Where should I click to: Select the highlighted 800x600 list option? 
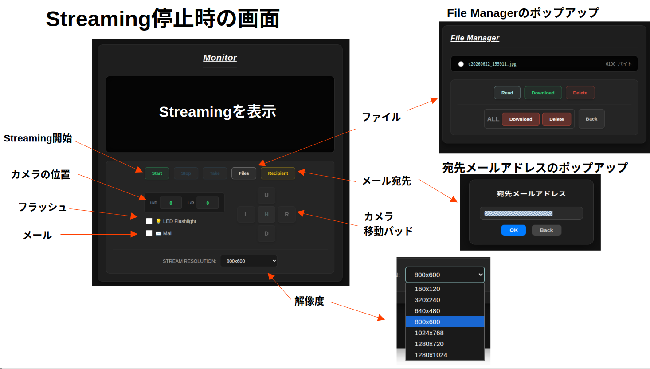click(x=445, y=322)
